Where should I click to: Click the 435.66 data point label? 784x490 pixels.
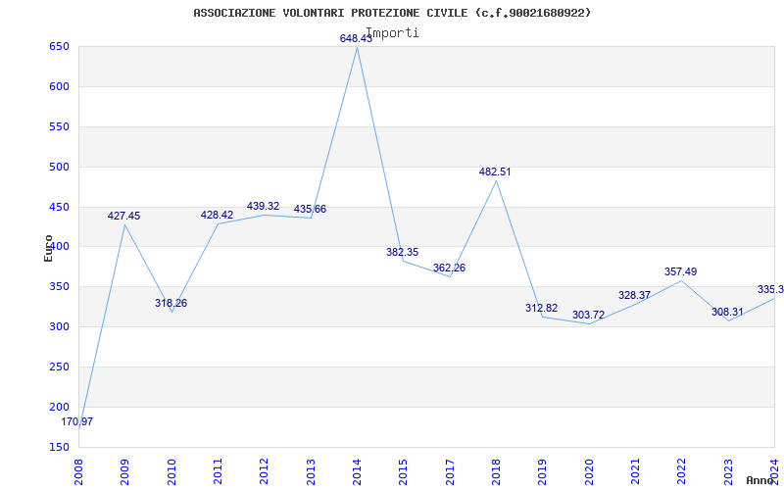tap(310, 209)
